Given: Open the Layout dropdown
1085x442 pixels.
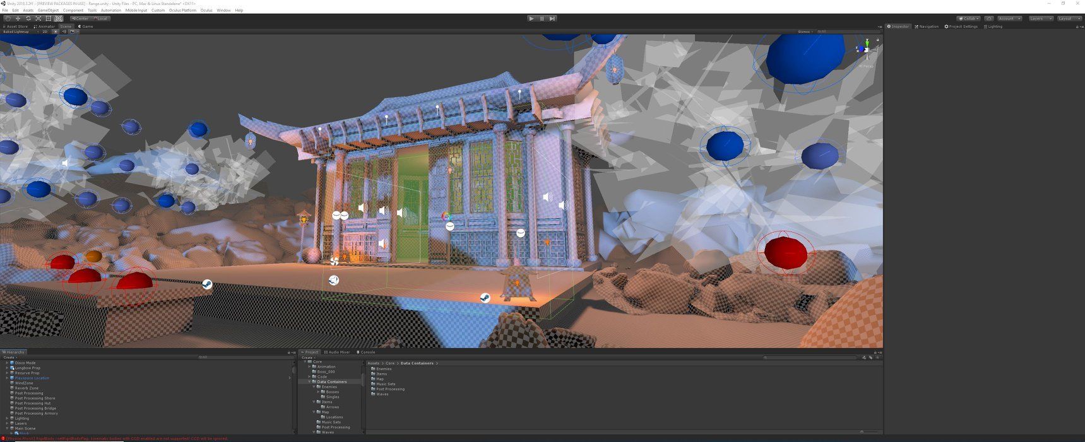Looking at the screenshot, I should (x=1069, y=18).
